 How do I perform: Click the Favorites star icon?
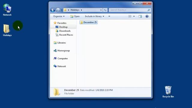click(x=55, y=23)
